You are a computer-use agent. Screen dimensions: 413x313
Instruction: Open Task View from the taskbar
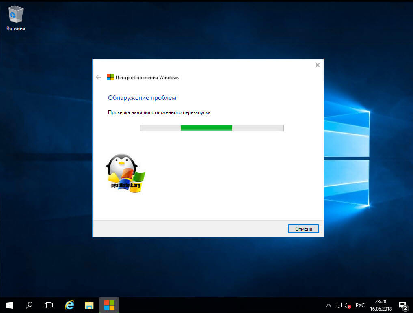point(49,305)
